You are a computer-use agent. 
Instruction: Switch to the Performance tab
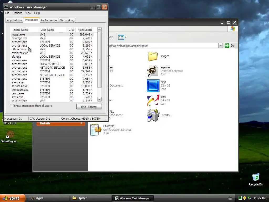[49, 20]
